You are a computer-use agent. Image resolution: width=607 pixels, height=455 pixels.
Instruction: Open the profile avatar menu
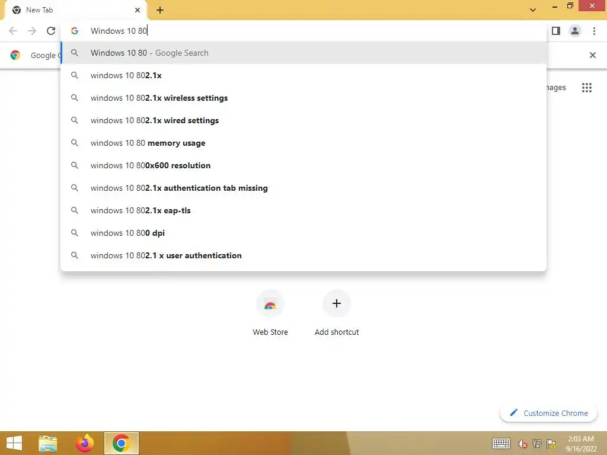tap(575, 31)
